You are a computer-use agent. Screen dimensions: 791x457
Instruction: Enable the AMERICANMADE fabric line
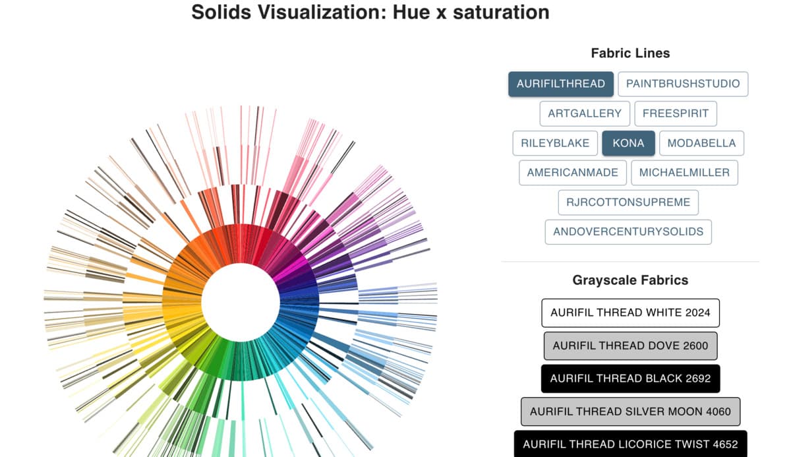pyautogui.click(x=573, y=173)
